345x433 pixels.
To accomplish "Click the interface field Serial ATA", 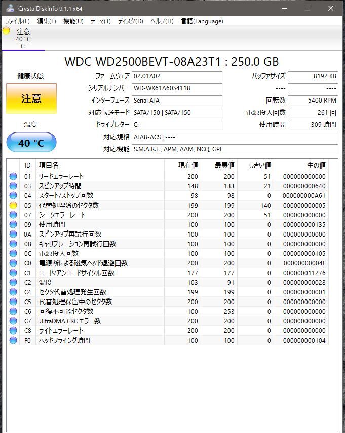I will coord(177,100).
